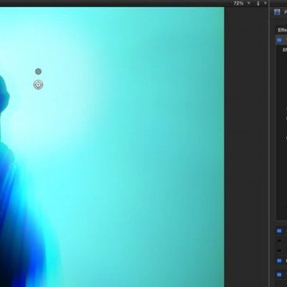Screen dimensions: 287x287
Task: Click the white title text beside the inspector icon
Action: pos(285,12)
